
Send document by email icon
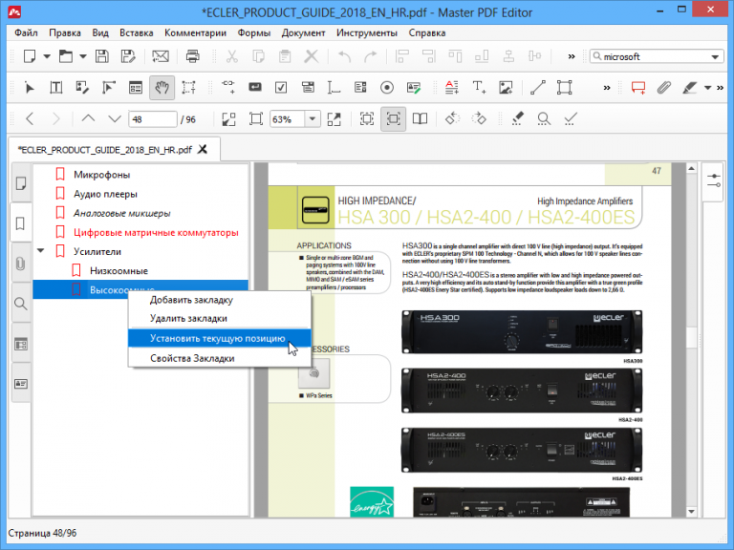(161, 56)
